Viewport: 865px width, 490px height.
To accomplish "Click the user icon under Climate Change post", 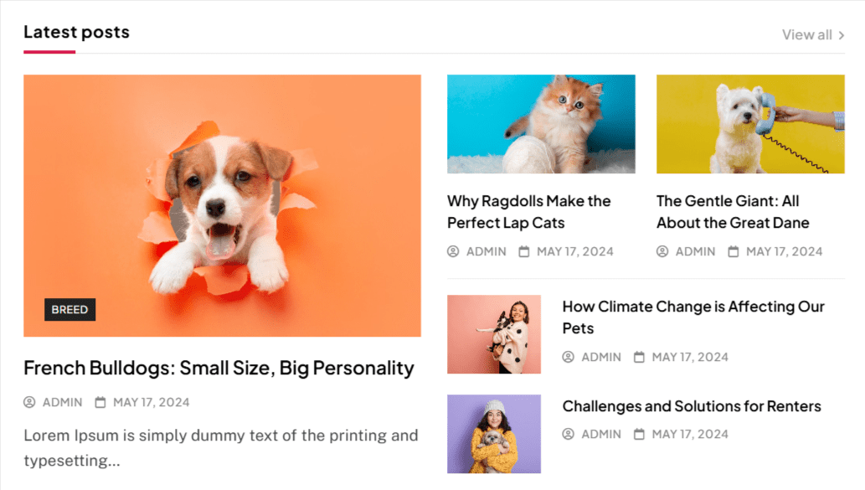I will [x=569, y=357].
